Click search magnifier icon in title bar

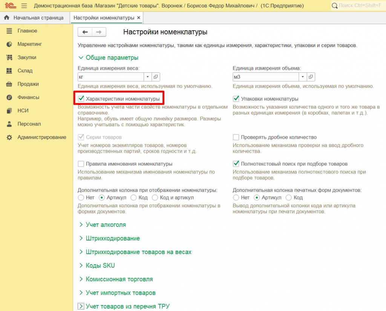click(x=335, y=5)
